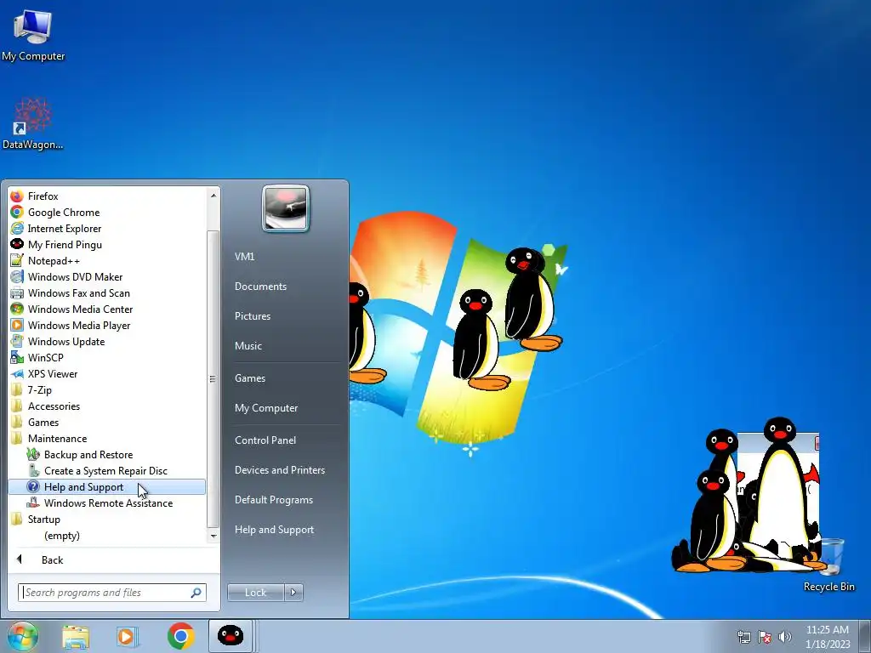This screenshot has width=871, height=653.
Task: Select the DataWagon desktop shortcut
Action: [x=33, y=123]
